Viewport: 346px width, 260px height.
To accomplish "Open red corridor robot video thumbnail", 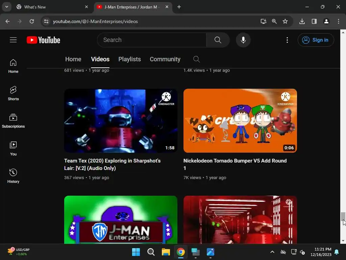I will point(240,220).
